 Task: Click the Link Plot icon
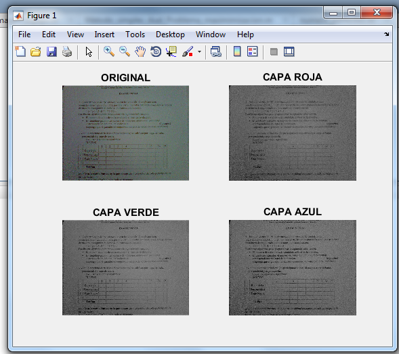pyautogui.click(x=216, y=51)
